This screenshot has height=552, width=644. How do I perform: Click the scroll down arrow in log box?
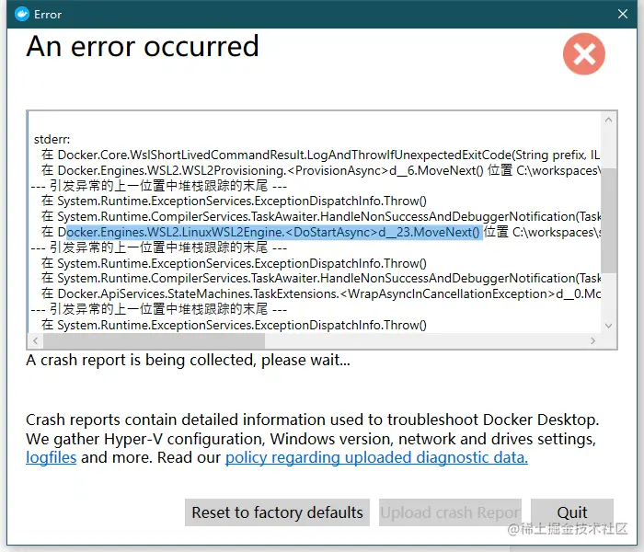click(609, 326)
